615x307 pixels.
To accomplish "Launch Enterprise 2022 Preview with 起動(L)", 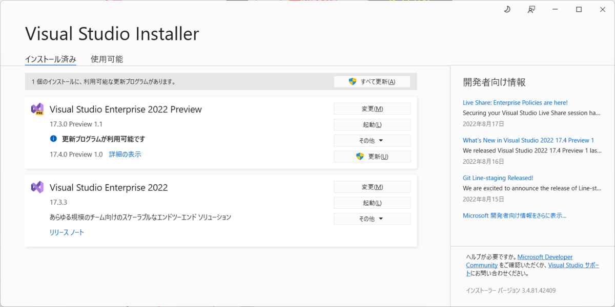I will pos(372,124).
